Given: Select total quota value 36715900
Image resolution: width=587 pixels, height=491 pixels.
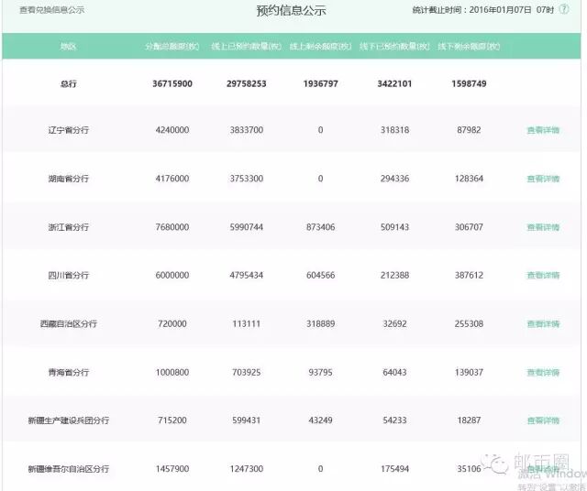Looking at the screenshot, I should (x=172, y=83).
